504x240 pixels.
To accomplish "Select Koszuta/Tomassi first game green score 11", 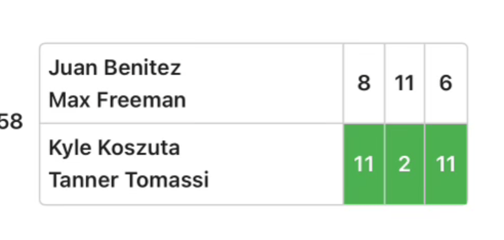I will 364,164.
